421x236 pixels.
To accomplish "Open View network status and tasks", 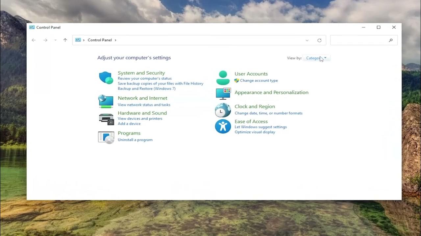I will tap(144, 105).
